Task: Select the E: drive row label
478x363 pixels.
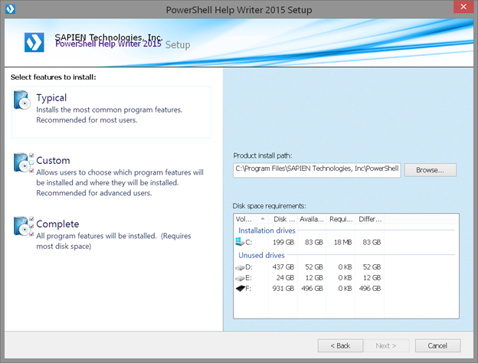Action: tap(248, 278)
